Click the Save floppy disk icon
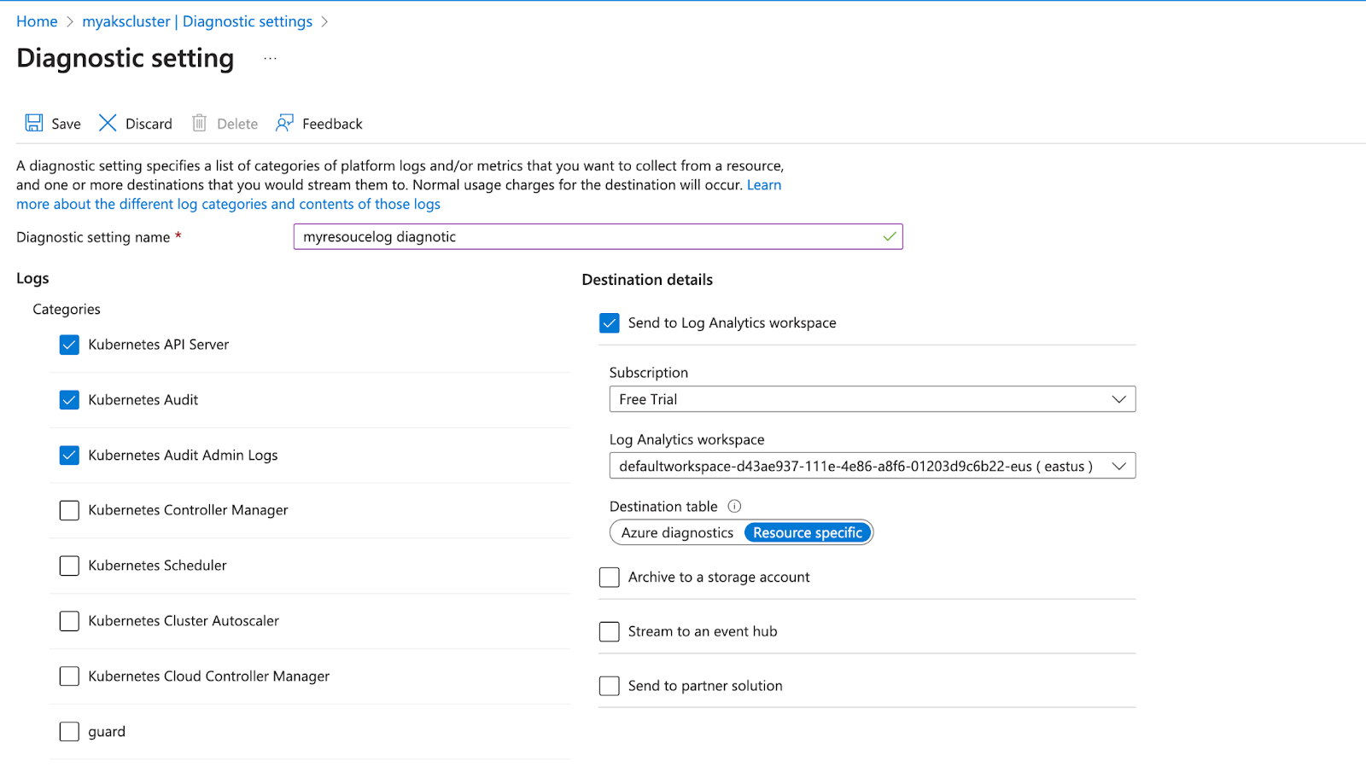Screen dimensions: 1366x772 click(x=33, y=123)
